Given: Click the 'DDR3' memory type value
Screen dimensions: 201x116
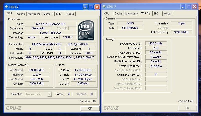Looking at the screenshot, I should point(130,23).
